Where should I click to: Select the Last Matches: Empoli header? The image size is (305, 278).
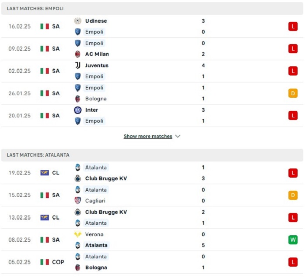tap(152, 9)
